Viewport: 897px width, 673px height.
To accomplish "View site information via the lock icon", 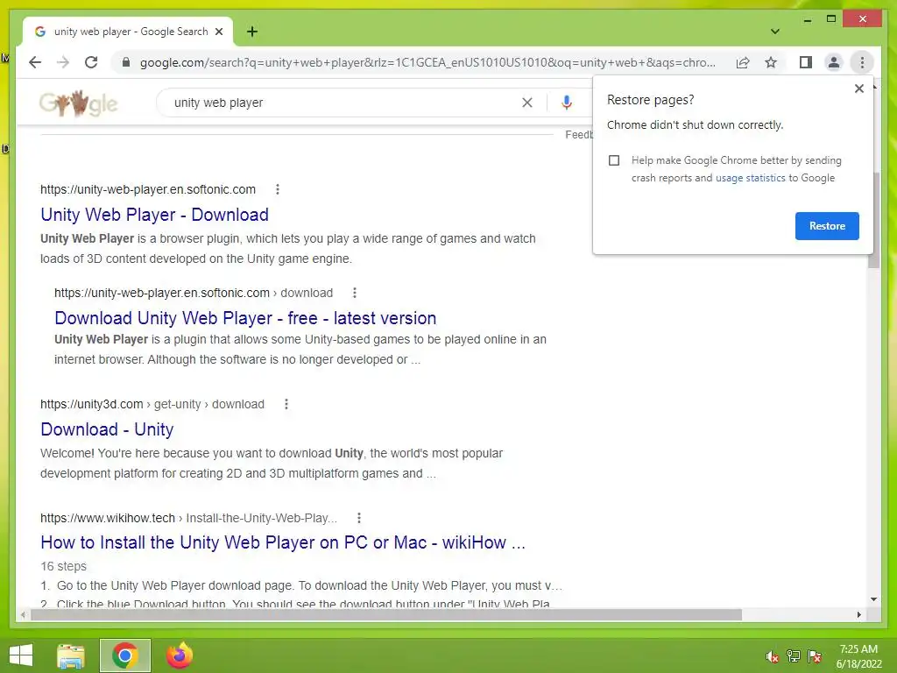I will [x=126, y=62].
